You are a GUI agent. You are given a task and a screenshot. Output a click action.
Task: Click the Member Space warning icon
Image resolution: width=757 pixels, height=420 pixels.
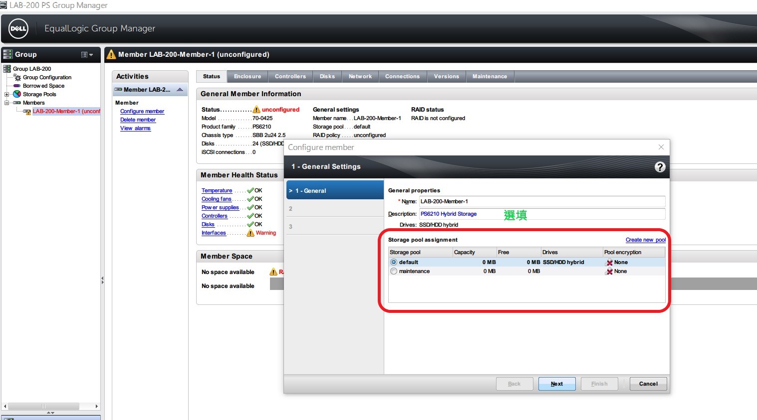[x=273, y=272]
